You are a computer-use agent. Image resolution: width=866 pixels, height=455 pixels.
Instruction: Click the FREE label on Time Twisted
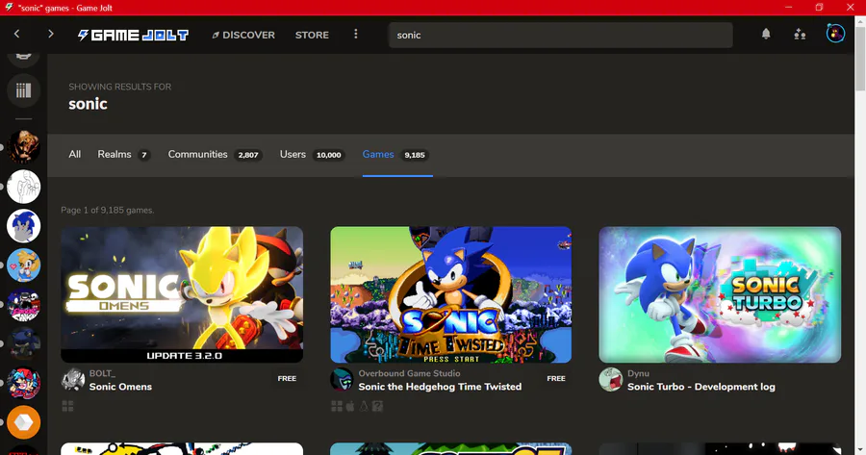click(555, 379)
